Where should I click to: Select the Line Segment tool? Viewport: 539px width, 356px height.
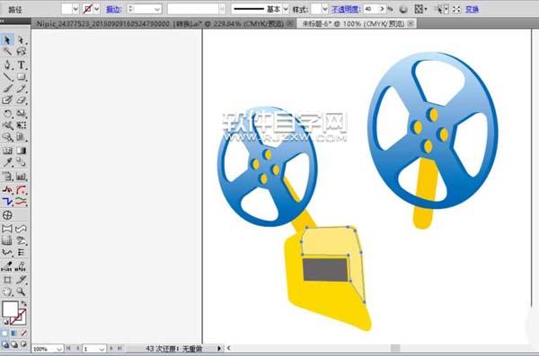pyautogui.click(x=7, y=76)
